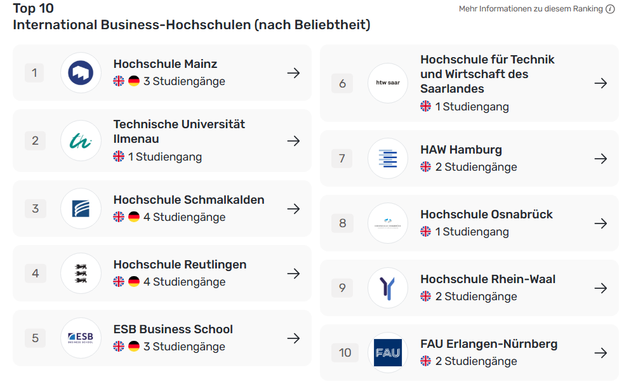Open Hochschule Reutlingen via its arrow

294,274
